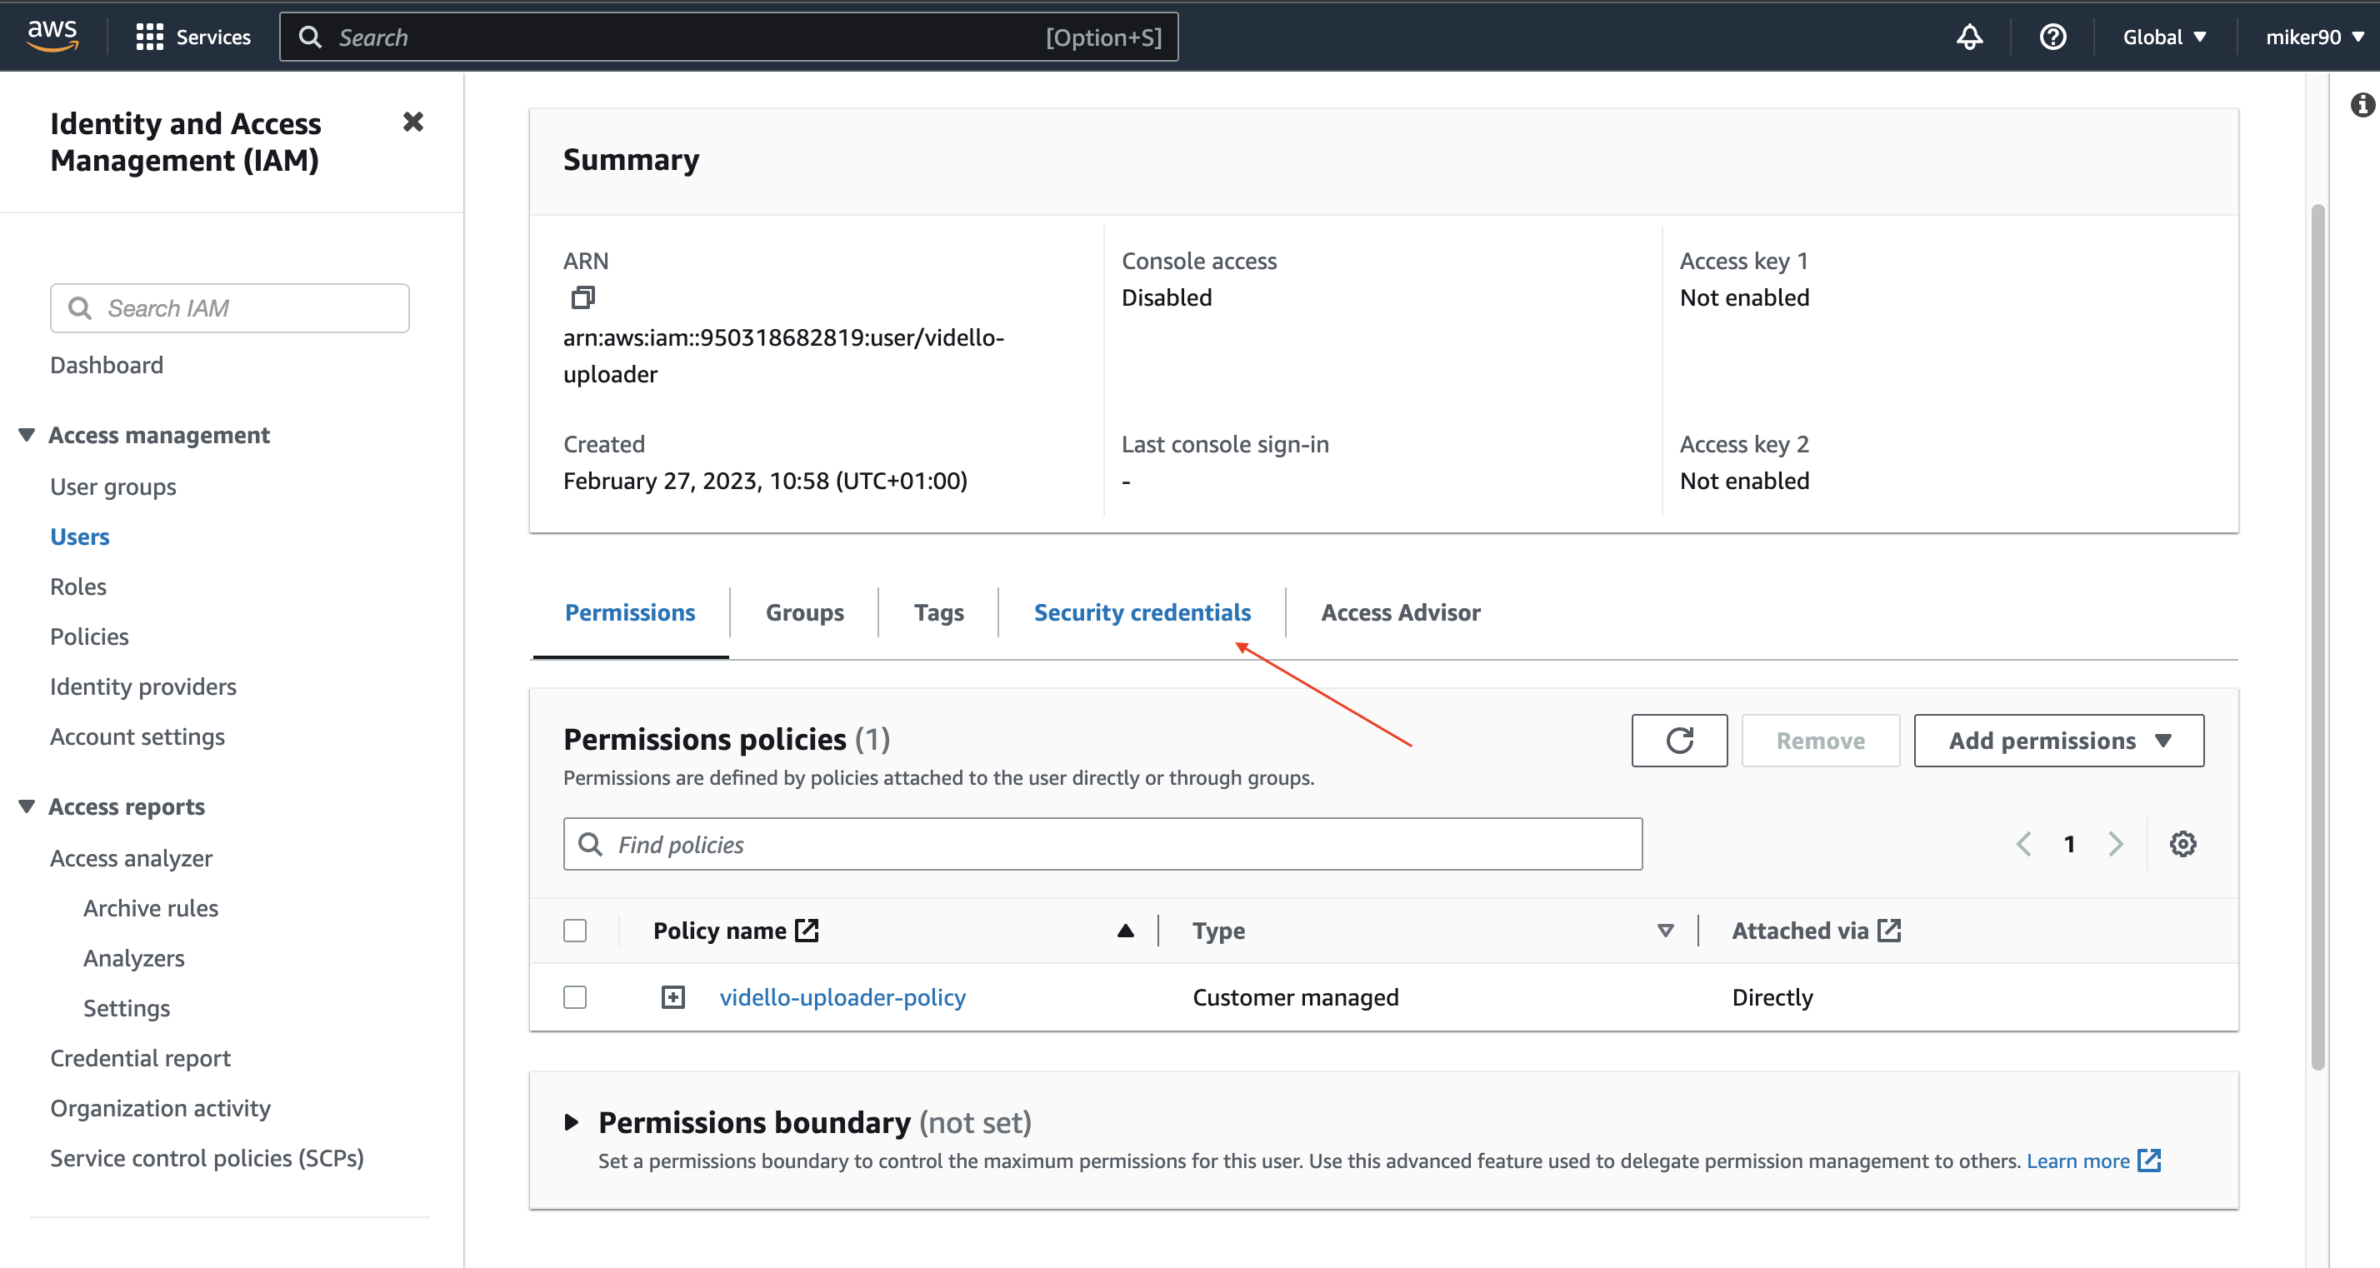The image size is (2380, 1268).
Task: Open Credential report in sidebar
Action: tap(141, 1056)
